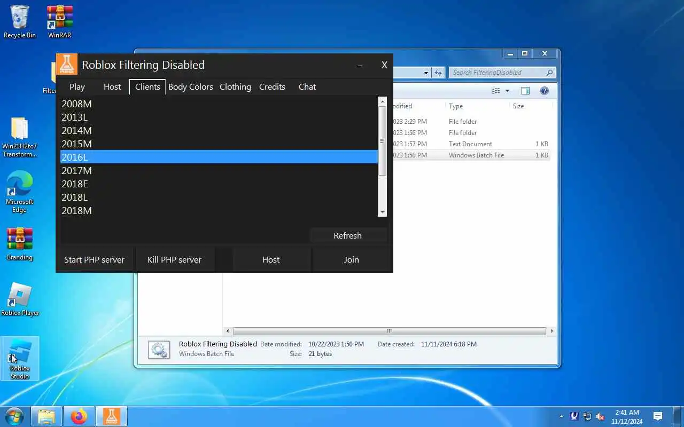Screen dimensions: 684x427
Task: Select the 2008M client
Action: (x=219, y=104)
